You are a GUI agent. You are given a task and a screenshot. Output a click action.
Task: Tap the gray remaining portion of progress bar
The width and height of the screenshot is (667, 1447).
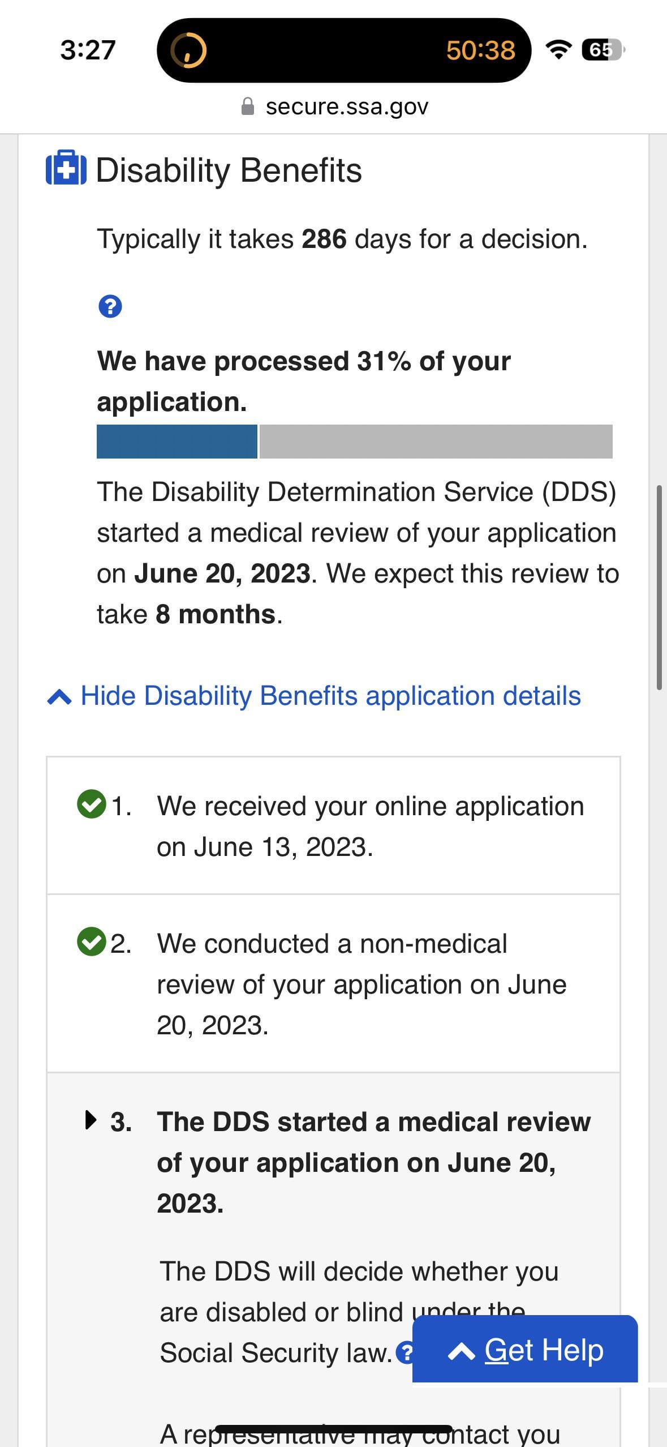[436, 442]
